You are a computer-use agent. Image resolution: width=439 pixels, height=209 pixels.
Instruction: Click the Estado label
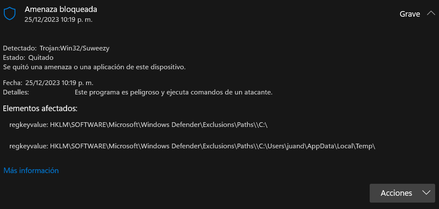pos(14,58)
